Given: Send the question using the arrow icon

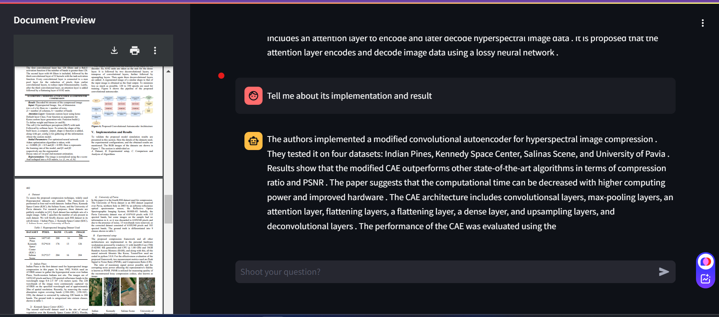Looking at the screenshot, I should pyautogui.click(x=665, y=271).
